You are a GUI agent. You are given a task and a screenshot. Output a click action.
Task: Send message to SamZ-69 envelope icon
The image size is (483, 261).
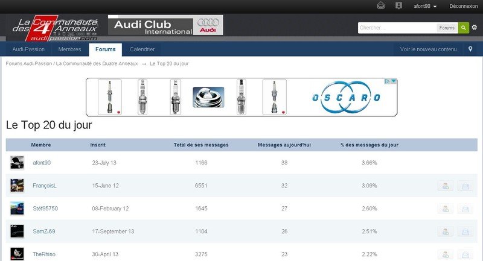tap(465, 231)
